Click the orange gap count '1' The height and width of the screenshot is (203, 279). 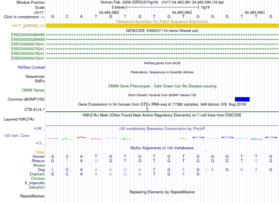tap(206, 152)
